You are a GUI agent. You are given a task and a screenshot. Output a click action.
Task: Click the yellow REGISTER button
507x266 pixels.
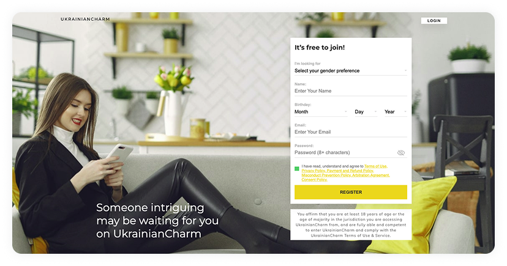[x=350, y=192]
